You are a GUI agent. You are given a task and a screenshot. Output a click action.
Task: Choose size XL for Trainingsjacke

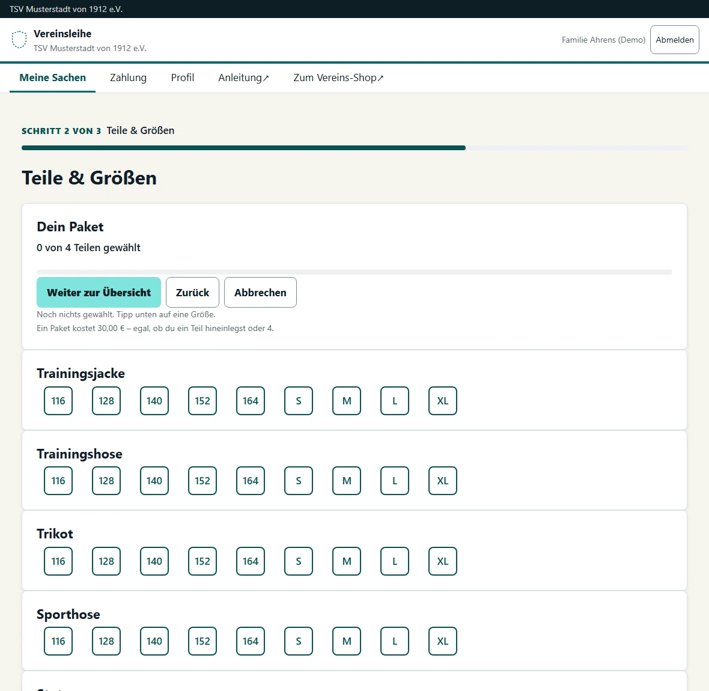443,401
